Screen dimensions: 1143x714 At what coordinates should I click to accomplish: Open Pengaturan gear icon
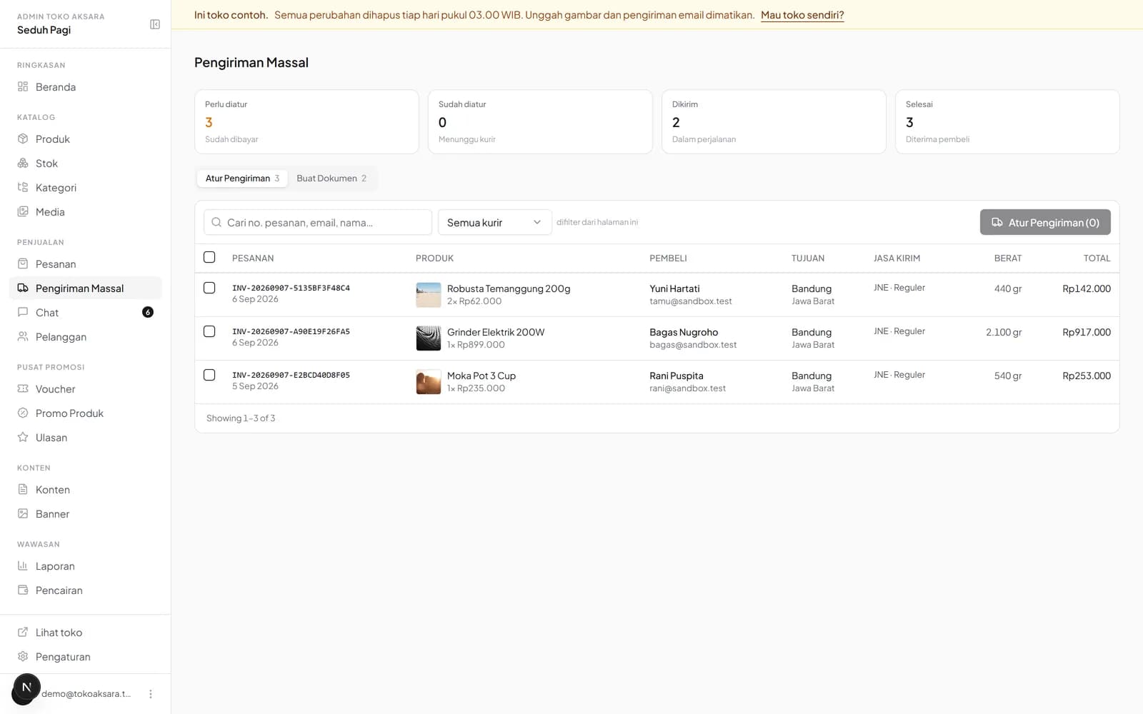tap(23, 656)
